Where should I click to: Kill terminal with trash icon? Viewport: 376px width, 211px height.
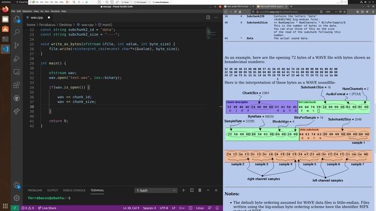pyautogui.click(x=200, y=190)
